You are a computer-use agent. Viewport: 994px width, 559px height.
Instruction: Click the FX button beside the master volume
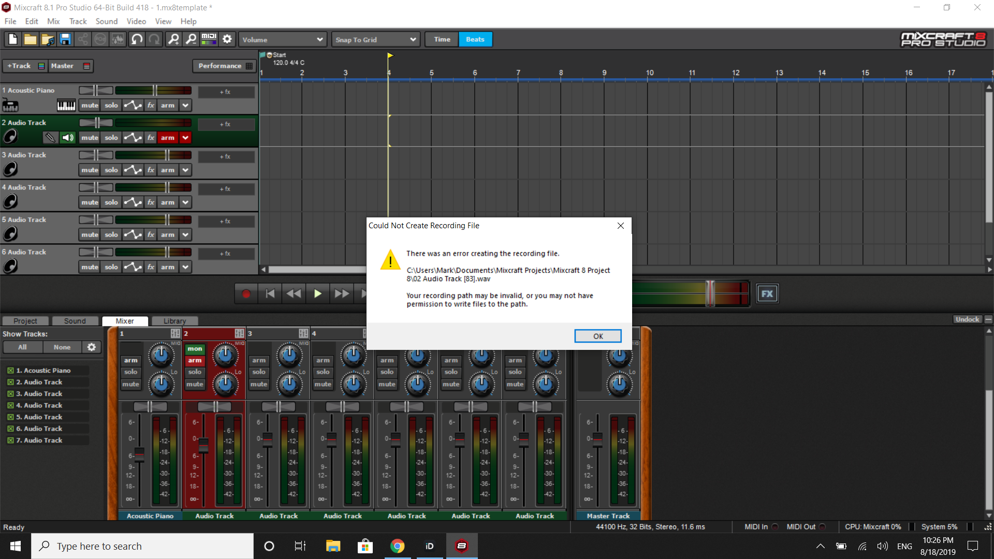click(767, 294)
